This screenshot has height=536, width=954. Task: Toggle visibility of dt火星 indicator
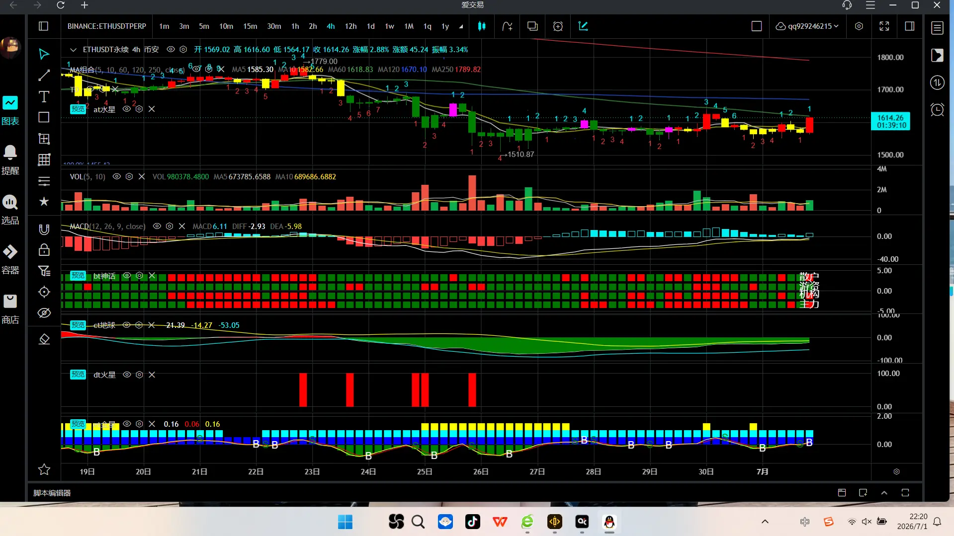[127, 375]
